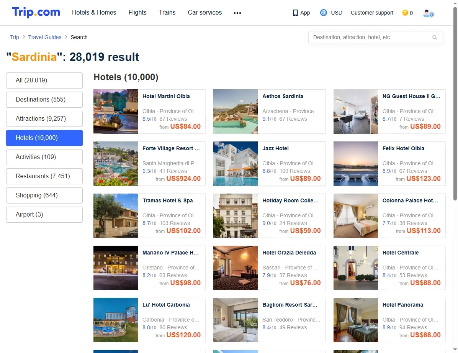Open the user profile avatar
Screen dimensions: 458x353
pos(428,13)
